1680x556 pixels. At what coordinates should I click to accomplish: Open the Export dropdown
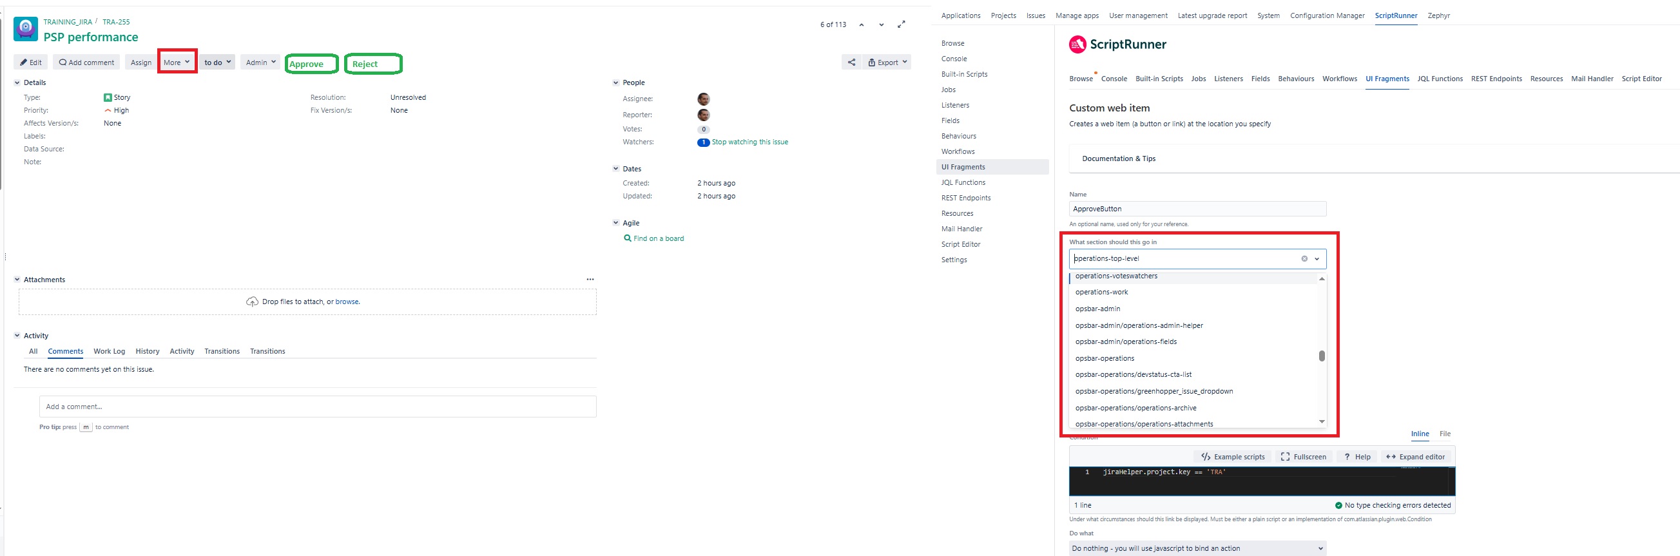[887, 62]
